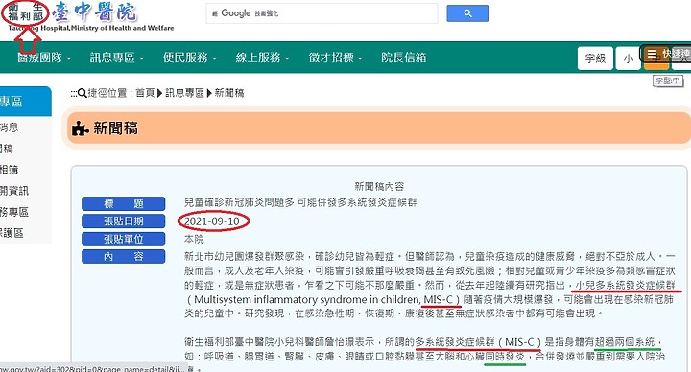Click the 字型:中 tooltip label
691x372 pixels.
[668, 81]
